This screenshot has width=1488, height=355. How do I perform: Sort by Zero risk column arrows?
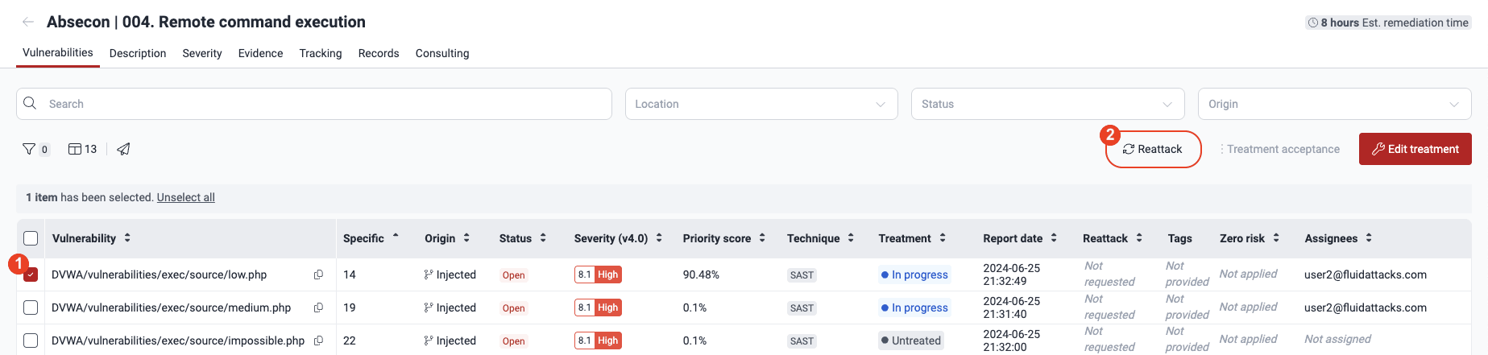click(x=1276, y=238)
